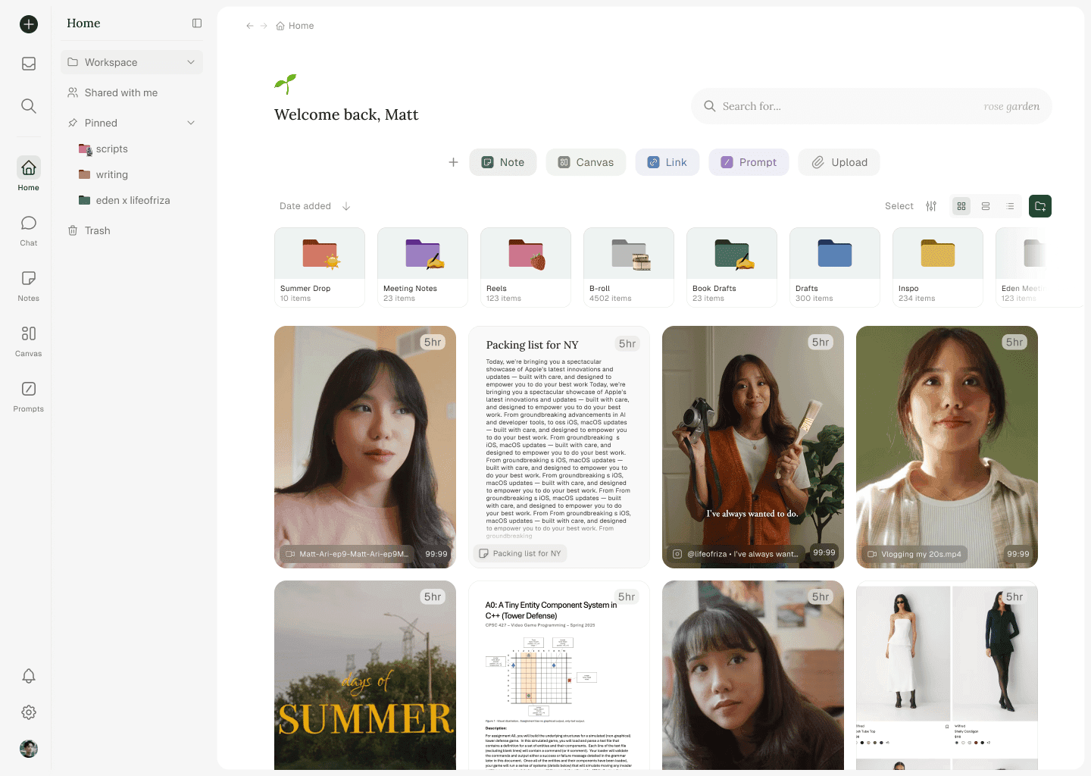Click the green new folder button
This screenshot has width=1091, height=776.
(x=1040, y=206)
